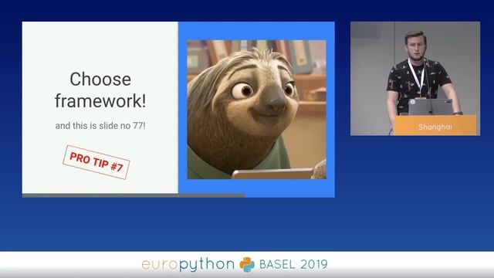
Task: Click the speaker camera video thumbnail
Action: point(415,79)
